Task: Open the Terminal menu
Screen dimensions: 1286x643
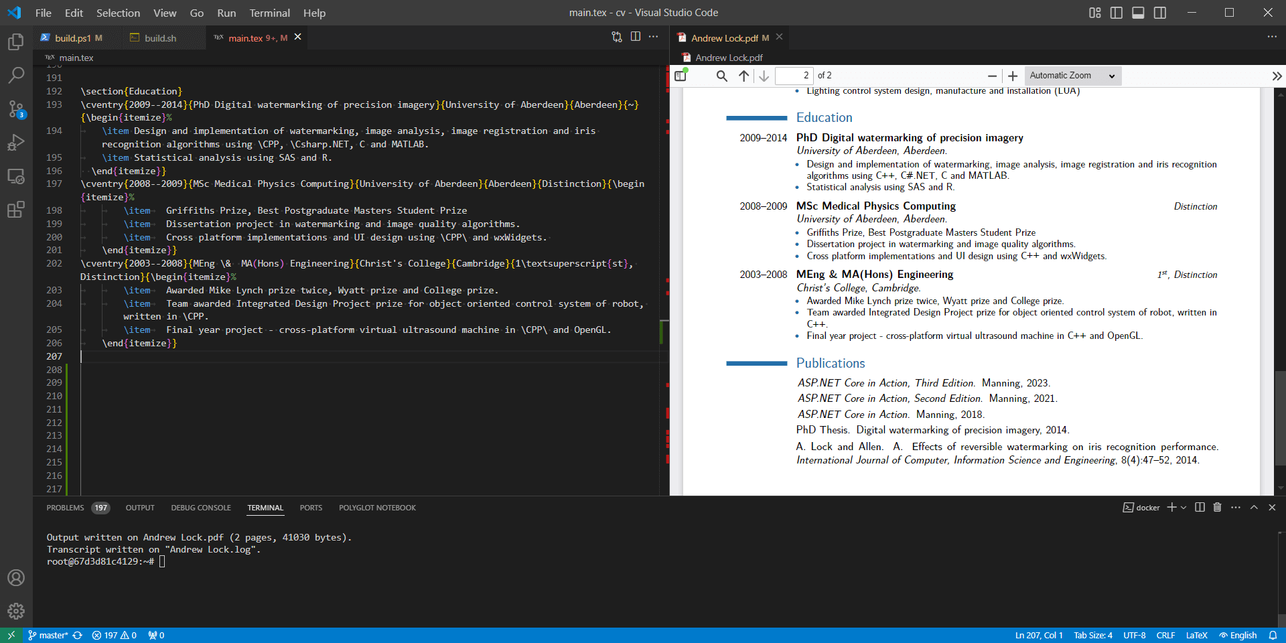Action: click(269, 13)
